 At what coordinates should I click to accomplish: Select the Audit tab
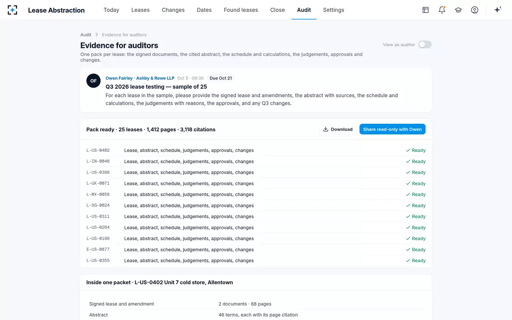[304, 10]
